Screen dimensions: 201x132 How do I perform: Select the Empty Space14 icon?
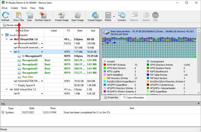coord(15,85)
